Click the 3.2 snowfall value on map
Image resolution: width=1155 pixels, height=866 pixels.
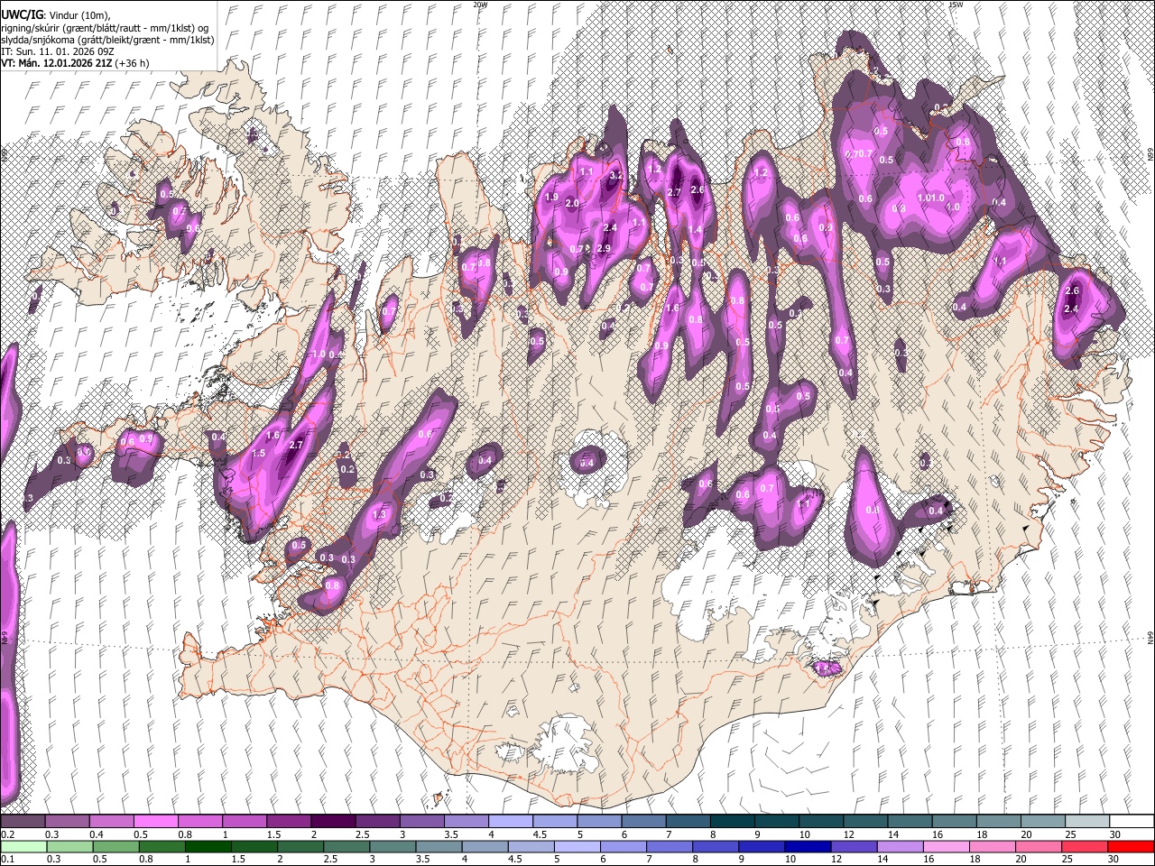[617, 175]
